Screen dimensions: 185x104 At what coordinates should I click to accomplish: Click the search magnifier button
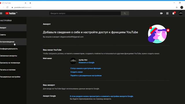pyautogui.click(x=125, y=13)
